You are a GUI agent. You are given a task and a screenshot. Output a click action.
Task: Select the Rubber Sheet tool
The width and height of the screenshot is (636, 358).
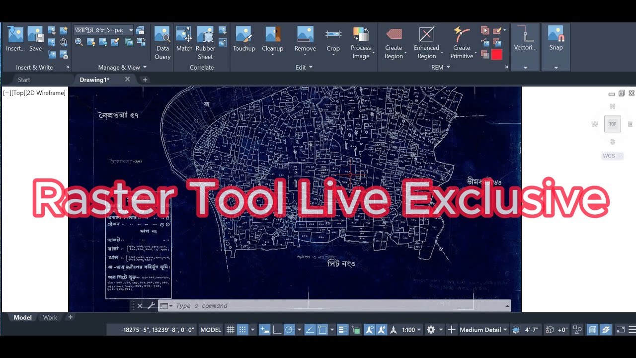coord(205,43)
